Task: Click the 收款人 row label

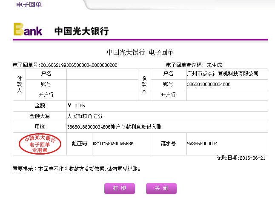Action: (144, 85)
